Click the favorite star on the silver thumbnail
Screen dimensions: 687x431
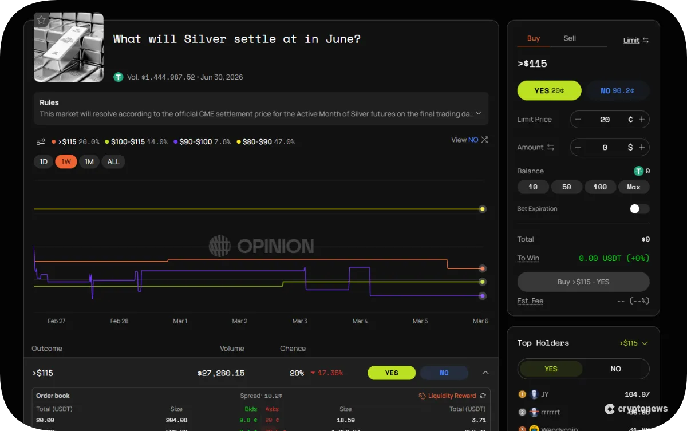point(41,21)
